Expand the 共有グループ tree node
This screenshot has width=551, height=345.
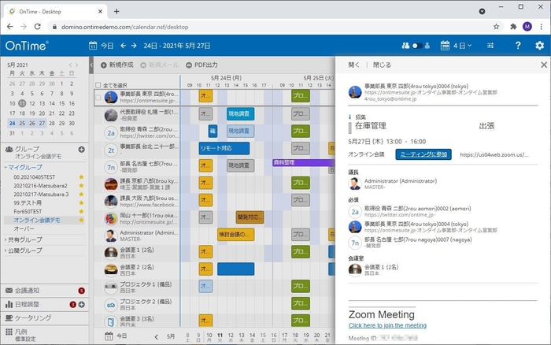(x=7, y=239)
